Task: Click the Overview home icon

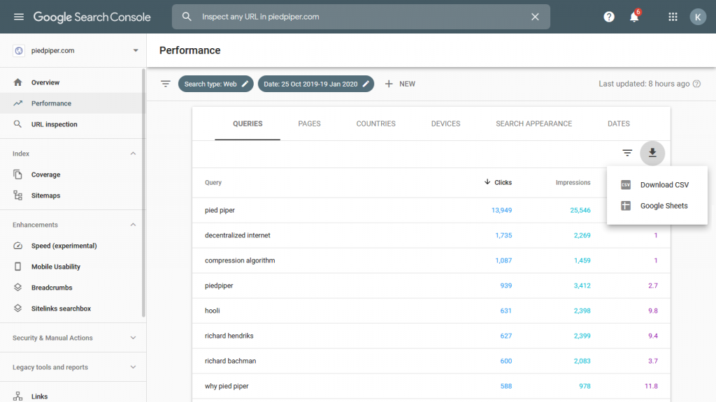Action: [x=17, y=82]
